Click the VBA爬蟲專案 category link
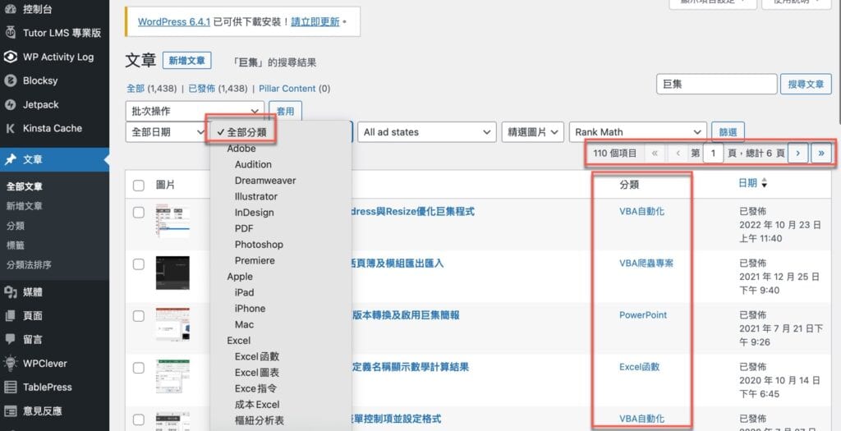Viewport: 841px width, 431px height. click(x=646, y=264)
